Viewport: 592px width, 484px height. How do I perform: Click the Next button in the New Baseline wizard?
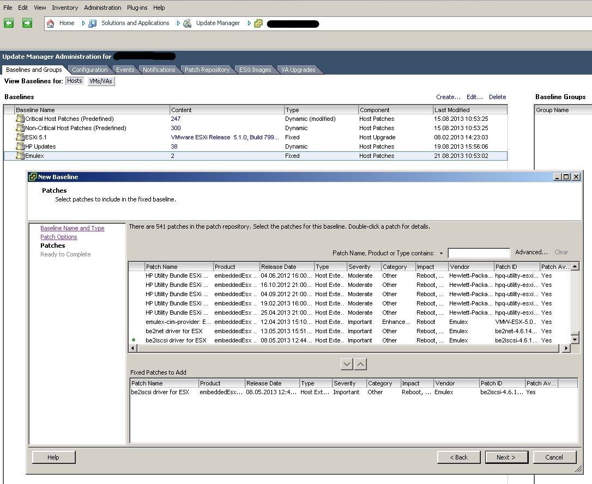pyautogui.click(x=506, y=457)
